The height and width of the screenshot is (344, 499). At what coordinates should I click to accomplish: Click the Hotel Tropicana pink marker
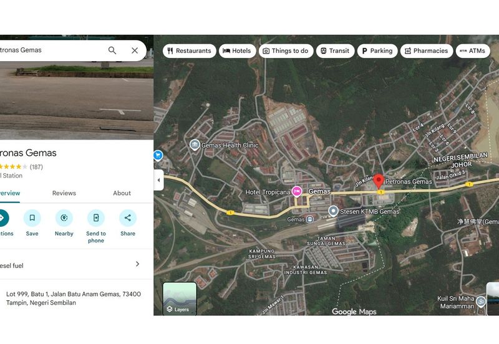click(297, 192)
